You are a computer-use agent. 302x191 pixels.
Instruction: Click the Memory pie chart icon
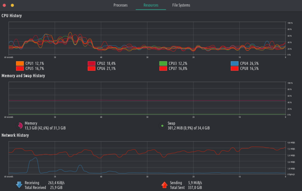click(x=20, y=125)
